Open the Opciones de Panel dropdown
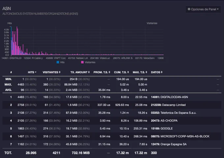The height and width of the screenshot is (158, 224). 203,9
